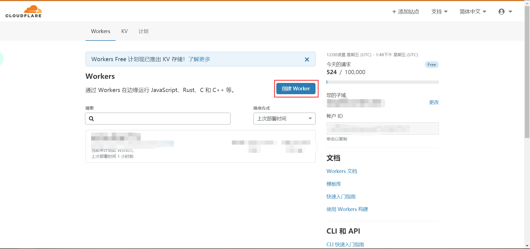The image size is (530, 249).
Task: Click the Cloudflare logo
Action: [23, 11]
